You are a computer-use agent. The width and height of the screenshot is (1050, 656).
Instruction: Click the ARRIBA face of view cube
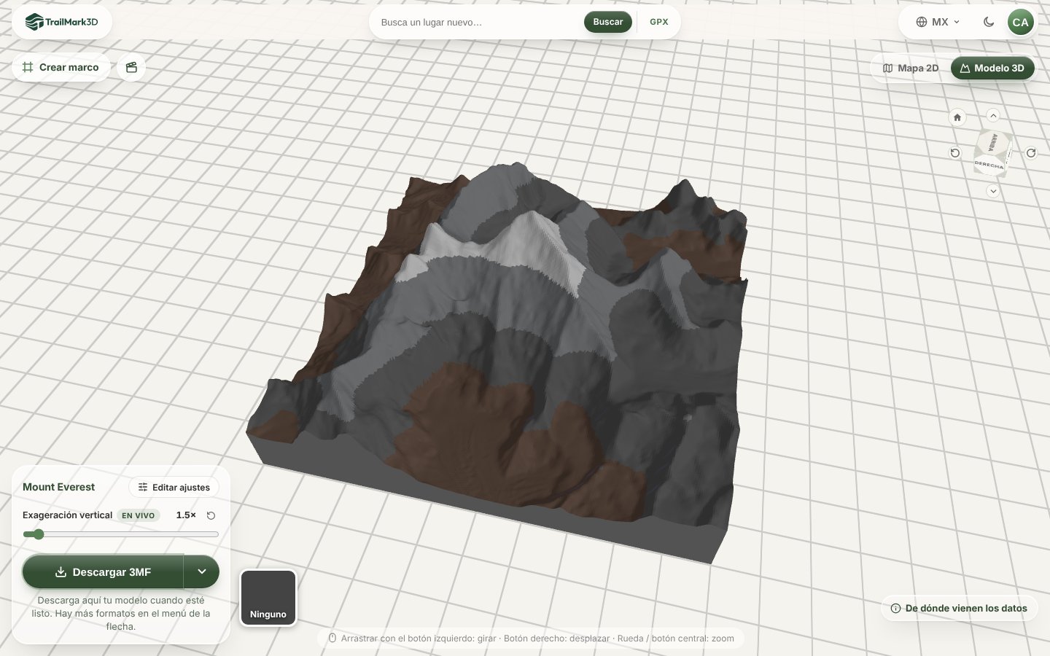pyautogui.click(x=992, y=142)
